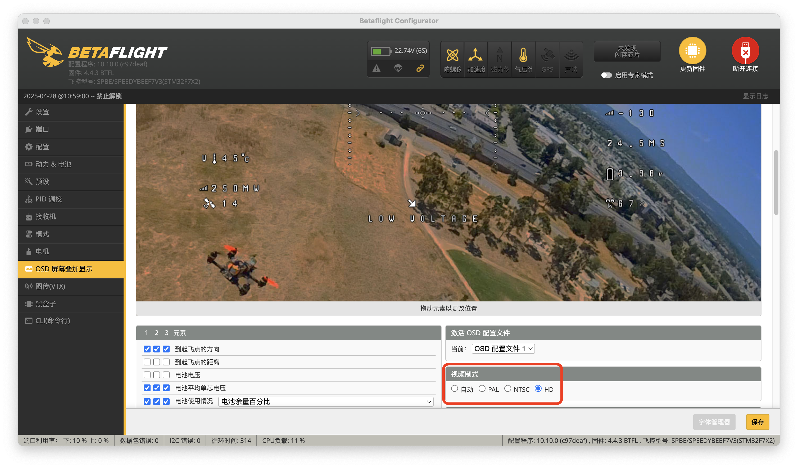
Task: Select the NTSC video format radio
Action: coord(508,389)
